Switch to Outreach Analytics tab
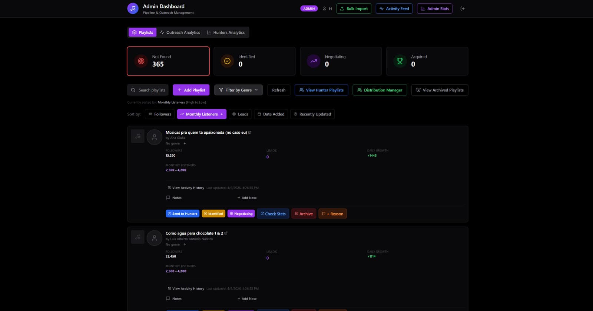 (x=180, y=32)
